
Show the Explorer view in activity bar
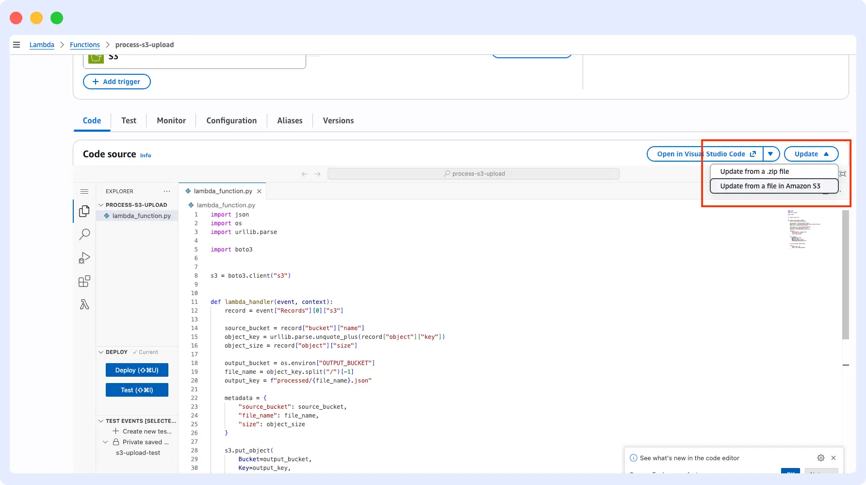pos(84,211)
